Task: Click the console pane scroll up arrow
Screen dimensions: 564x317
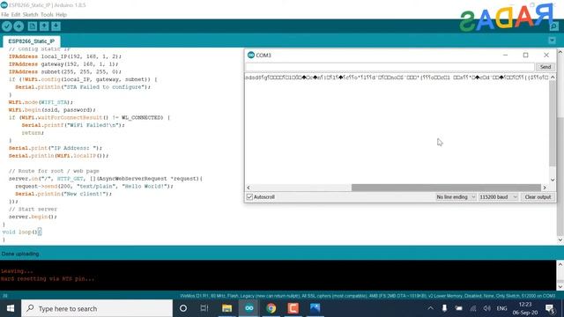Action: (x=560, y=264)
